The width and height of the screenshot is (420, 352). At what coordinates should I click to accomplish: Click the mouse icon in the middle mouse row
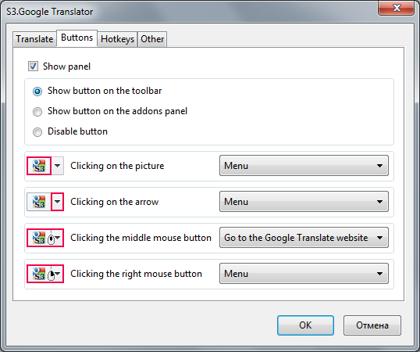[52, 239]
